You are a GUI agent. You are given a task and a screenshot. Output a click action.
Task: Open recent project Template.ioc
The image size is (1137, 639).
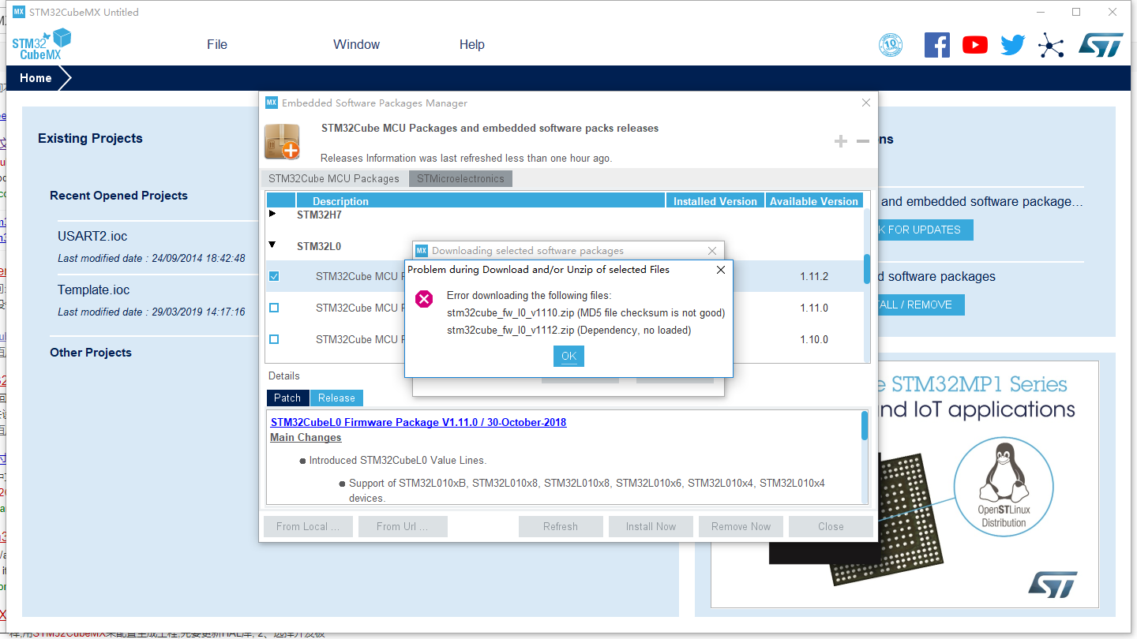click(93, 290)
